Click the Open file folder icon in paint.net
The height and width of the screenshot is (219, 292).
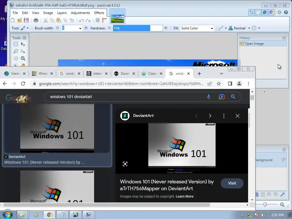[20, 20]
